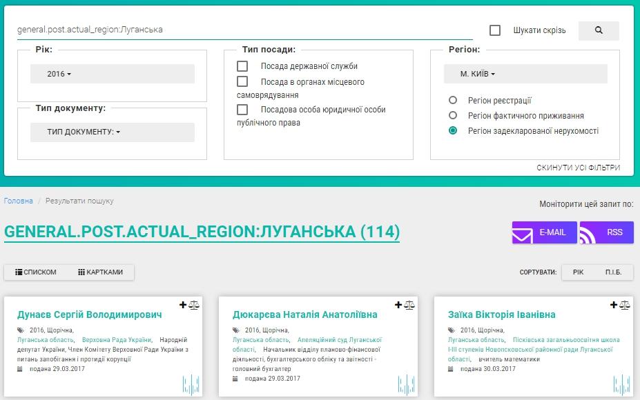This screenshot has width=640, height=400.
Task: Click the search query input field
Action: [242, 30]
